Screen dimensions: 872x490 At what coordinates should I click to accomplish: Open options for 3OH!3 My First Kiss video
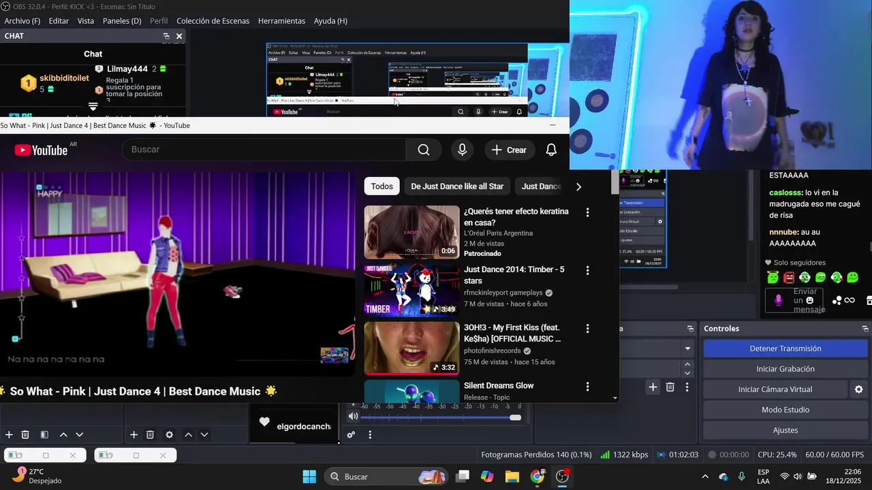(587, 328)
